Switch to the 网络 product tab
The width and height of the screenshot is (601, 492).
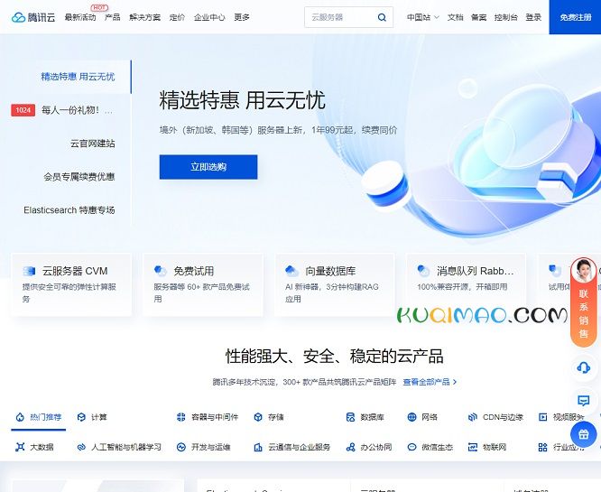click(x=422, y=417)
